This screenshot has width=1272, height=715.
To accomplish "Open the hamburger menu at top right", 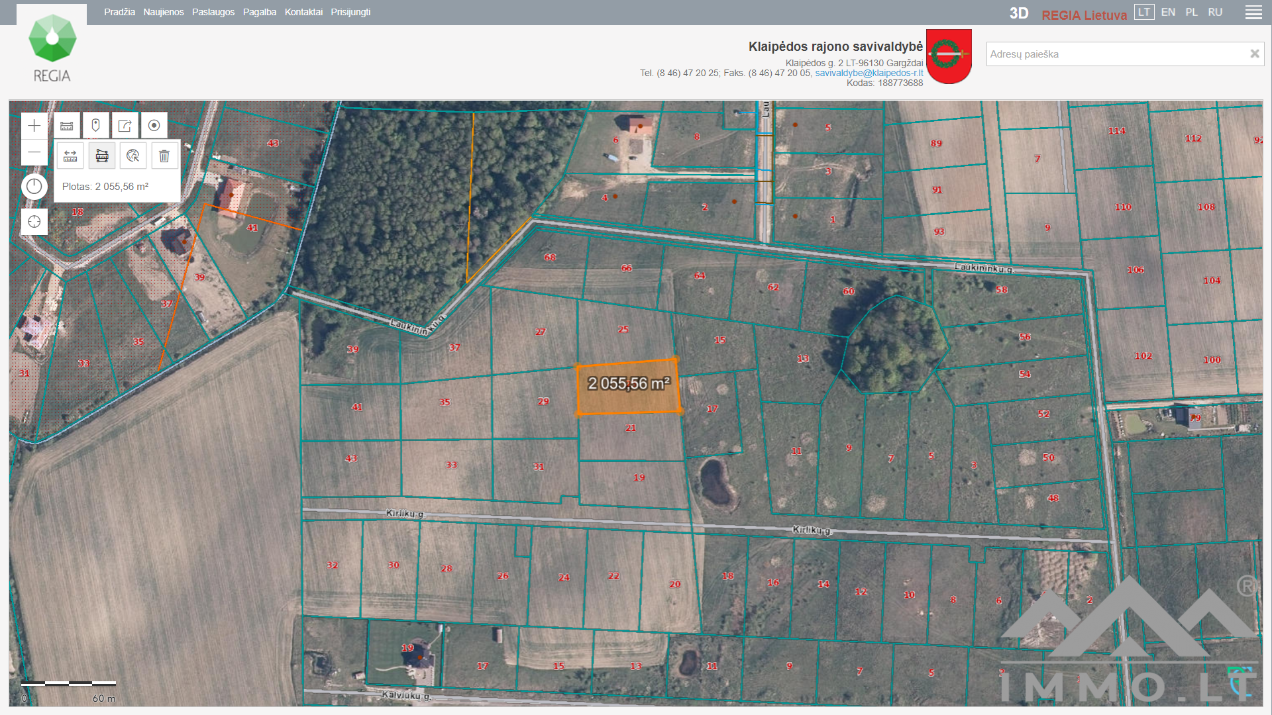I will [x=1253, y=13].
